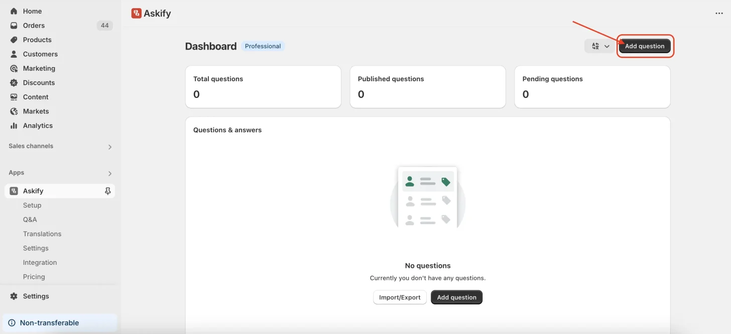The width and height of the screenshot is (731, 334).
Task: Click the highlighted top Add question button
Action: (x=645, y=46)
